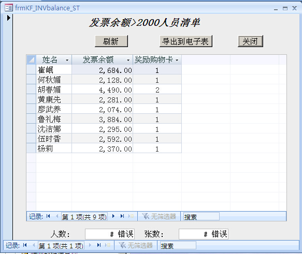This screenshot has height=254, width=302.
Task: Click the 崔岷 name cell
Action: 54,70
